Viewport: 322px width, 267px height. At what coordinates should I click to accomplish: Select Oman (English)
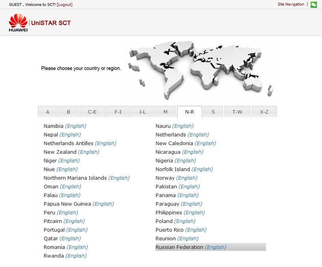point(62,186)
